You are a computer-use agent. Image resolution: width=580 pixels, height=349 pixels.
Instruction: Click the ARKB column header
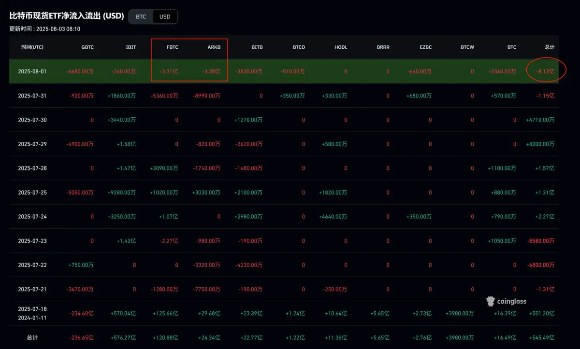(214, 47)
